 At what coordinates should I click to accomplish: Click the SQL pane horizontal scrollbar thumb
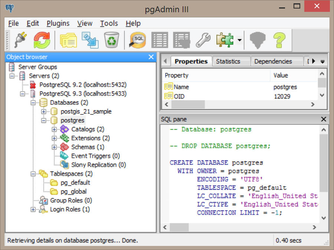(x=179, y=227)
